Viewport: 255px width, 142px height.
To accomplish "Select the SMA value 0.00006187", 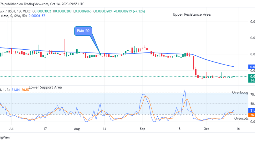I will [37, 16].
